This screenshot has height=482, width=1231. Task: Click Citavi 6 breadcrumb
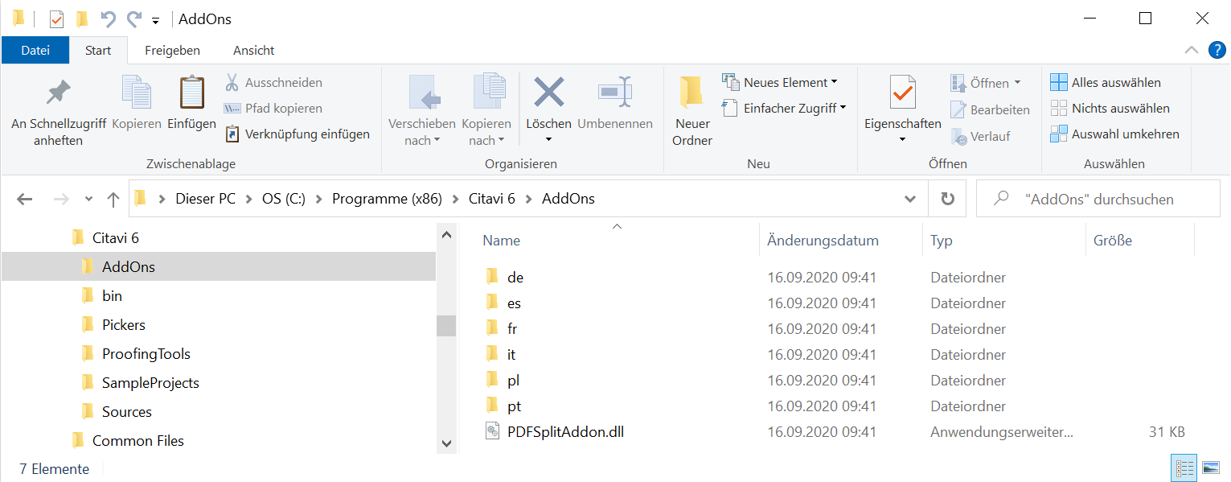click(x=491, y=199)
